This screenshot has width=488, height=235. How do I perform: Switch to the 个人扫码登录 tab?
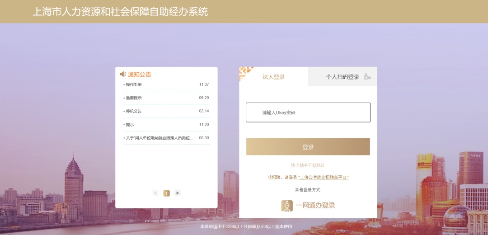(343, 77)
